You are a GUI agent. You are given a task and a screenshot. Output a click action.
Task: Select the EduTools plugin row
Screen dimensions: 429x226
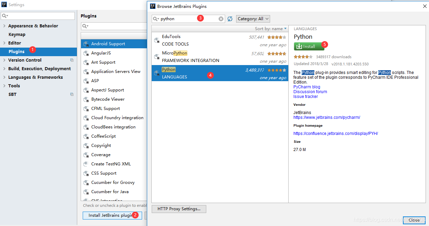(220, 40)
